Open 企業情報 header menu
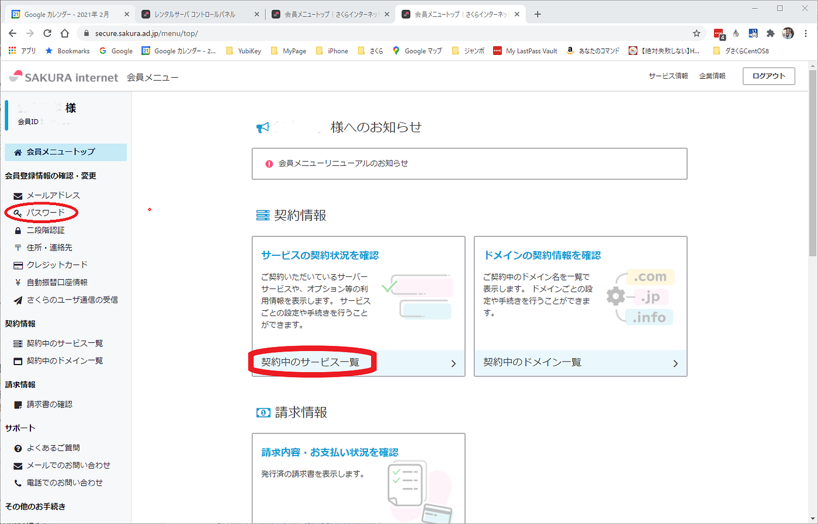 click(712, 76)
